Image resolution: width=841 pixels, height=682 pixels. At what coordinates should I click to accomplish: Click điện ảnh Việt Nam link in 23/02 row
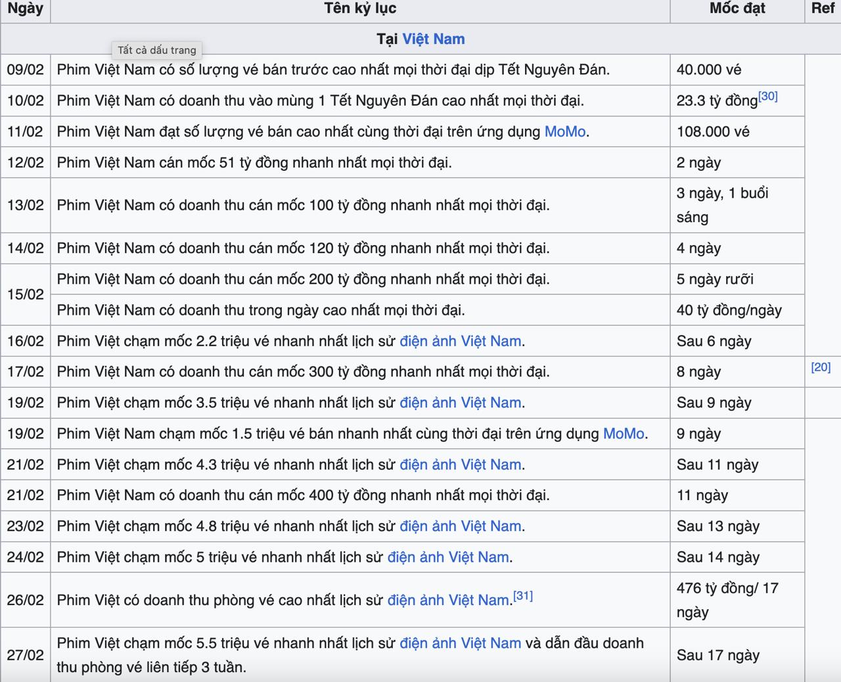pos(461,526)
